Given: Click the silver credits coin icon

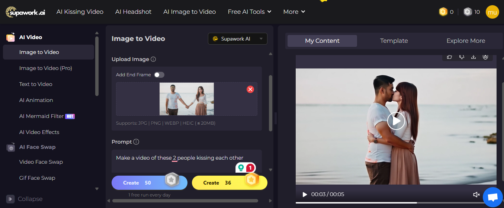Looking at the screenshot, I should tap(468, 12).
